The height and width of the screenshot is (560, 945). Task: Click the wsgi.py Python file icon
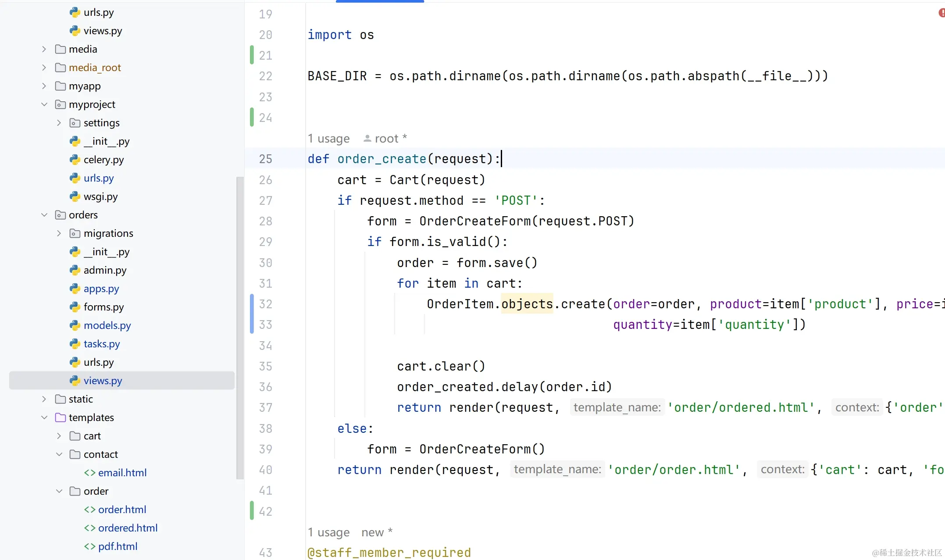point(75,196)
